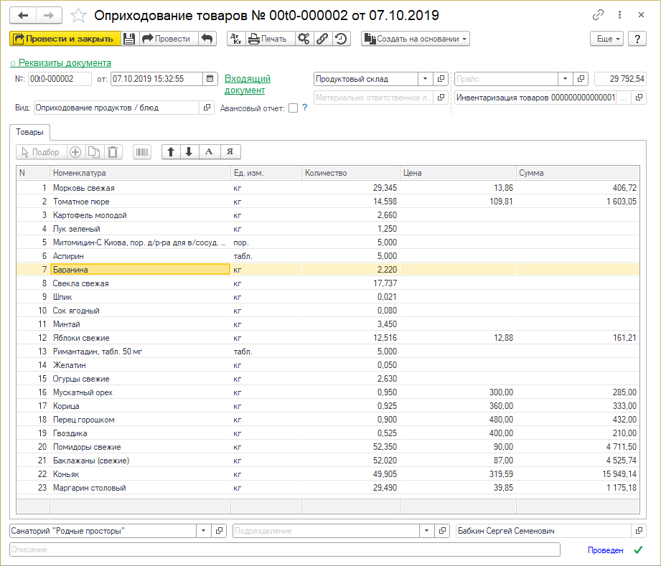Open the Еще menu
The width and height of the screenshot is (661, 566).
click(x=606, y=39)
